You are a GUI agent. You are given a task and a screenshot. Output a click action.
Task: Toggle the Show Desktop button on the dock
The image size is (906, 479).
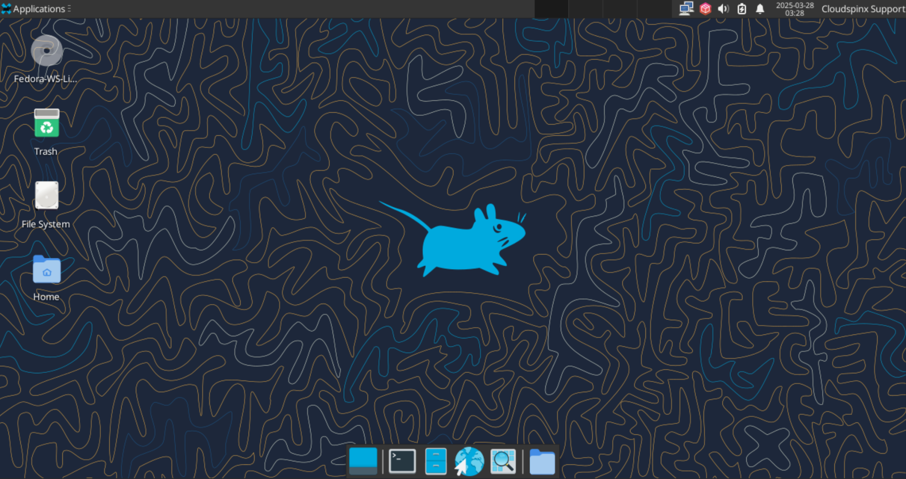tap(363, 461)
